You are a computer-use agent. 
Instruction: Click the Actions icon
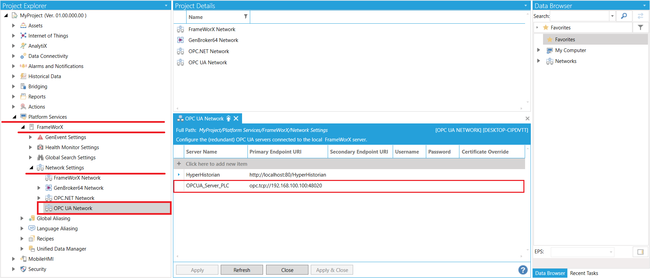23,107
